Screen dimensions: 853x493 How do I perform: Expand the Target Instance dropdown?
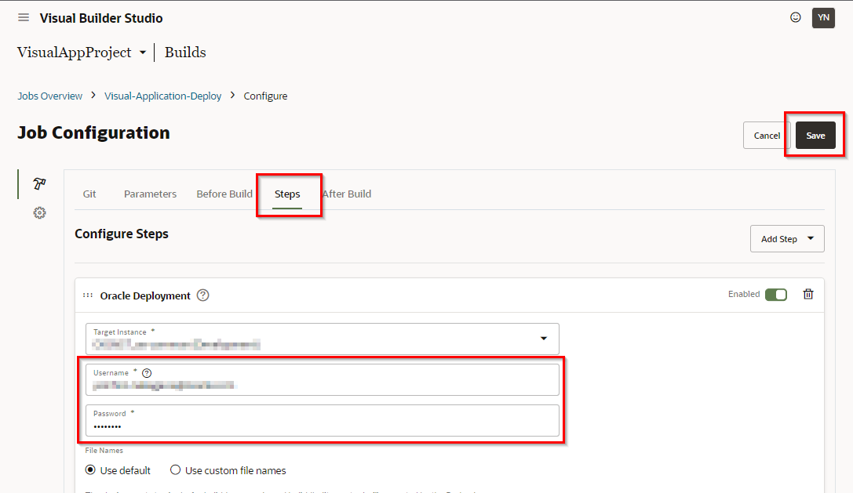tap(543, 339)
